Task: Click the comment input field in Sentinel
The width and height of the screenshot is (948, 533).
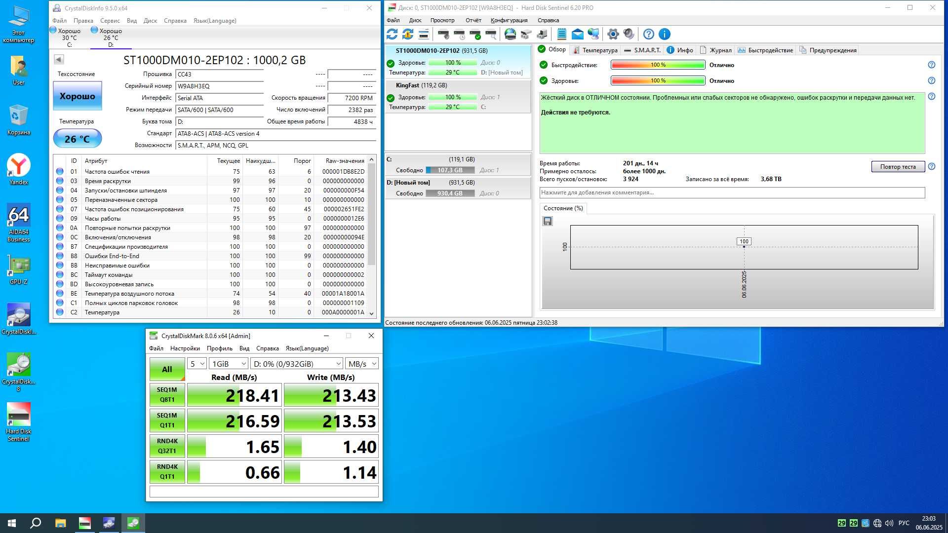Action: pos(732,192)
